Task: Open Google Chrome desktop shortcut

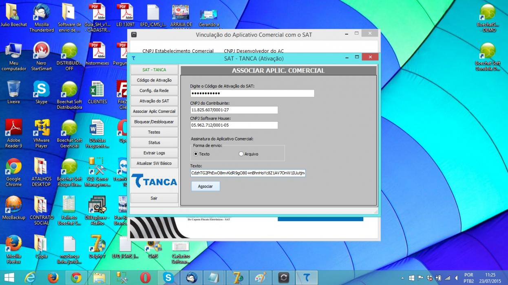Action: 13,172
